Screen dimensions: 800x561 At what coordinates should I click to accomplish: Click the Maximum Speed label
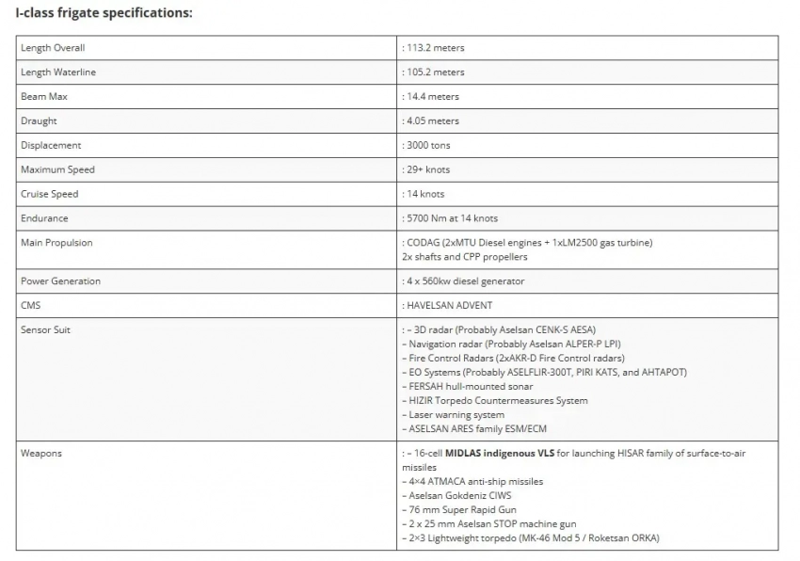(x=57, y=170)
